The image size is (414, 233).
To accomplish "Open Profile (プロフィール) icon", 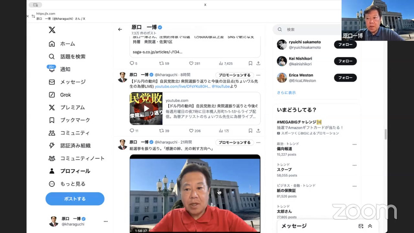I will coord(52,171).
